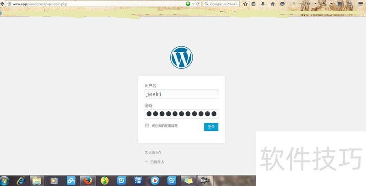Open the downloads arrow icon
The image size is (366, 186).
click(263, 4)
